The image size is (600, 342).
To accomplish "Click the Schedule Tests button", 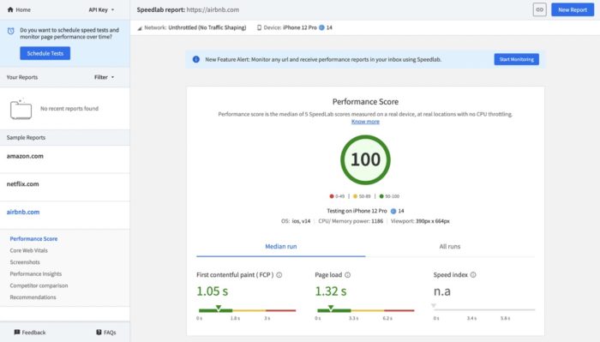I will click(x=45, y=53).
